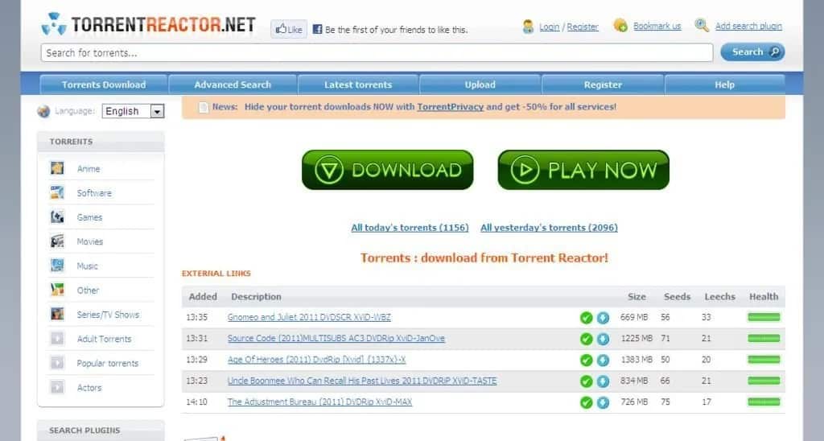Click green checkmark for The Adjustment Bureau
824x441 pixels.
point(587,402)
